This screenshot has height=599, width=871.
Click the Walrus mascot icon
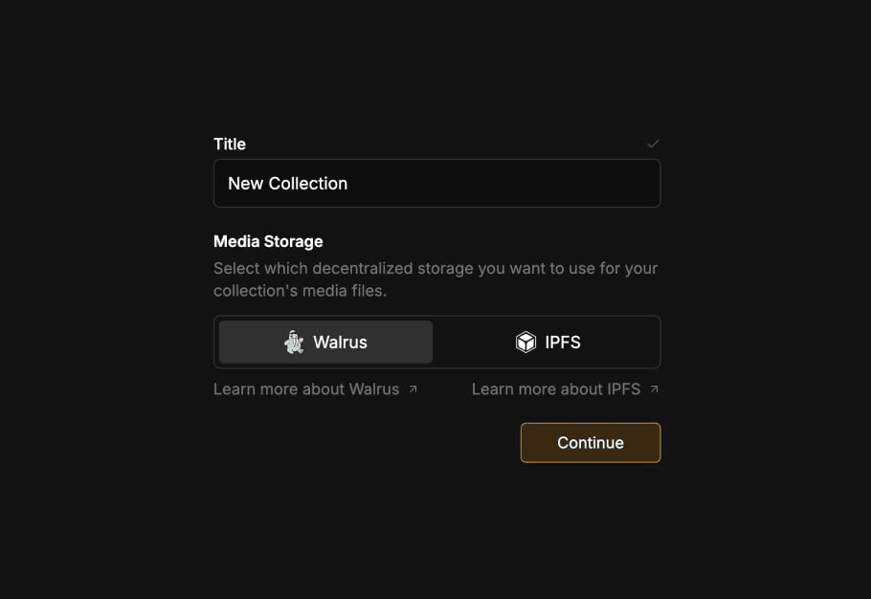[294, 342]
